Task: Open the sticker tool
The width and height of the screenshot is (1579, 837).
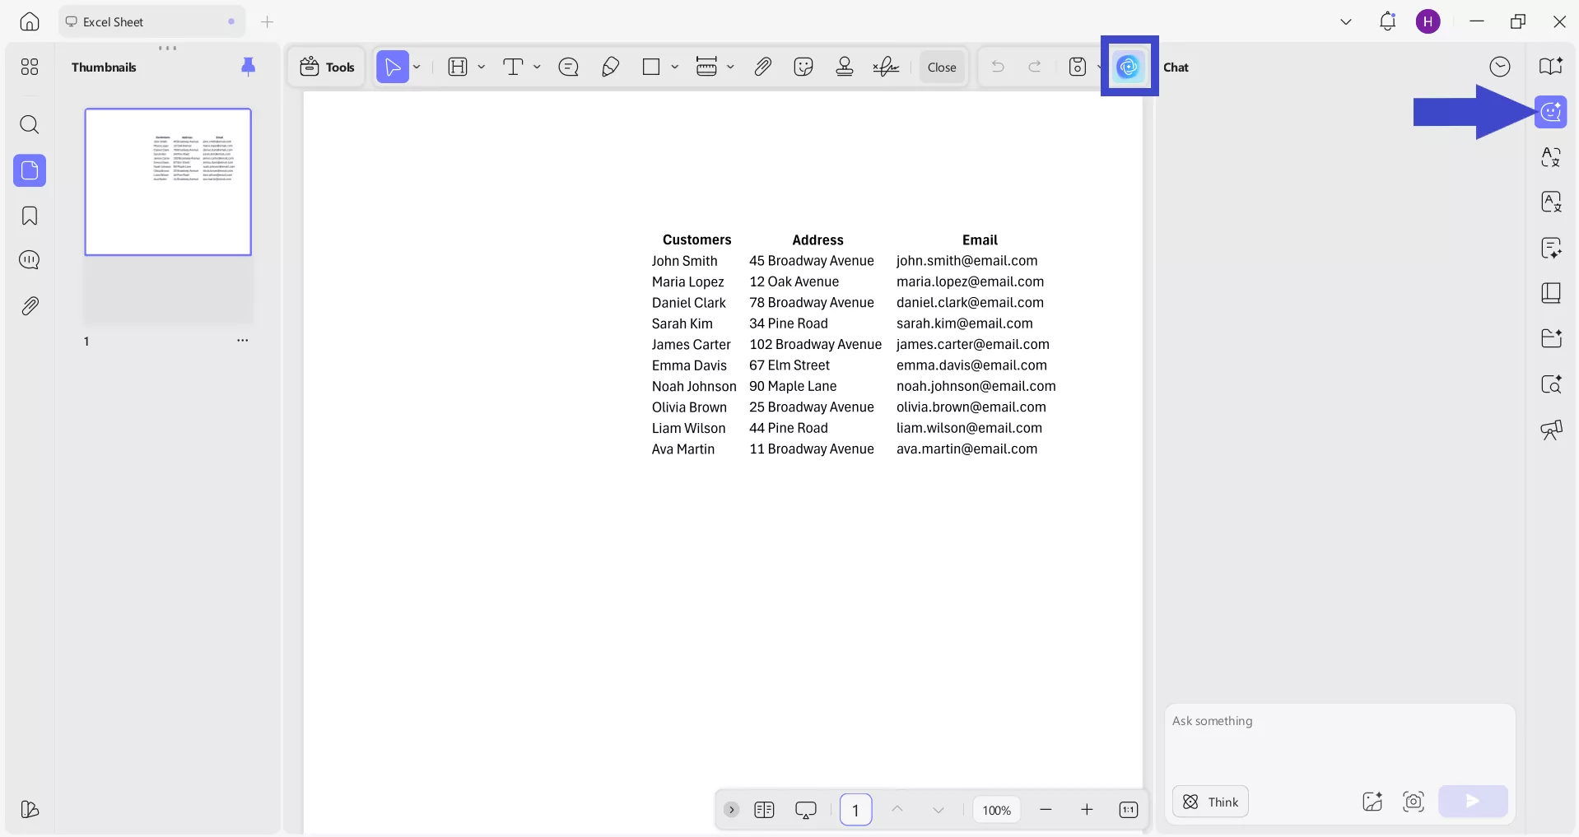Action: coord(803,67)
